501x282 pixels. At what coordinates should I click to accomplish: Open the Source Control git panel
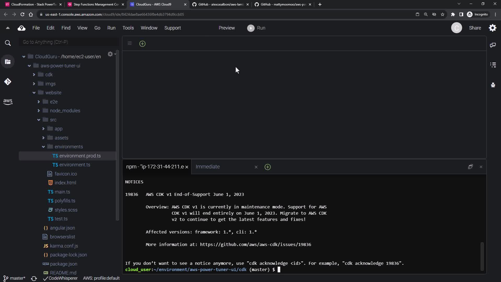(8, 82)
